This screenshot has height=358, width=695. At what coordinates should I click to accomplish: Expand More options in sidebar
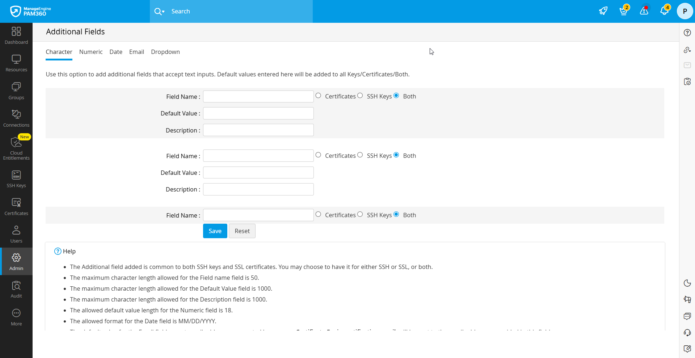tap(16, 317)
